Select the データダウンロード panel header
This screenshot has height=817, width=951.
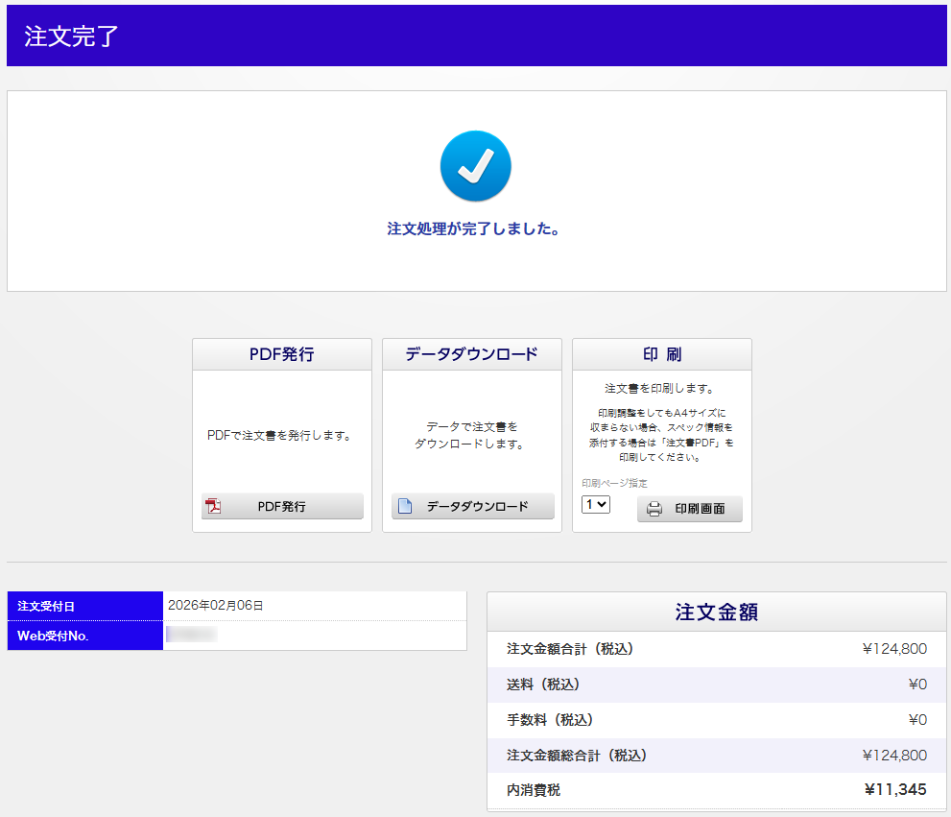[471, 354]
